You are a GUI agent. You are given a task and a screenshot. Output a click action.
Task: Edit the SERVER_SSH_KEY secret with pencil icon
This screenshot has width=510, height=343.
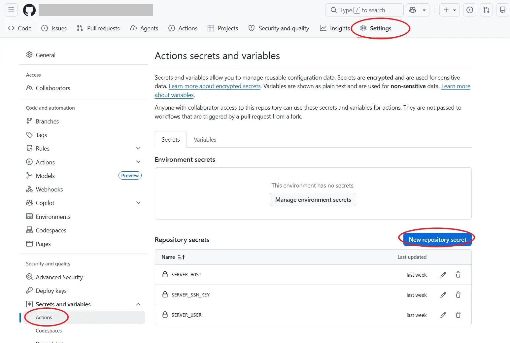pos(443,295)
